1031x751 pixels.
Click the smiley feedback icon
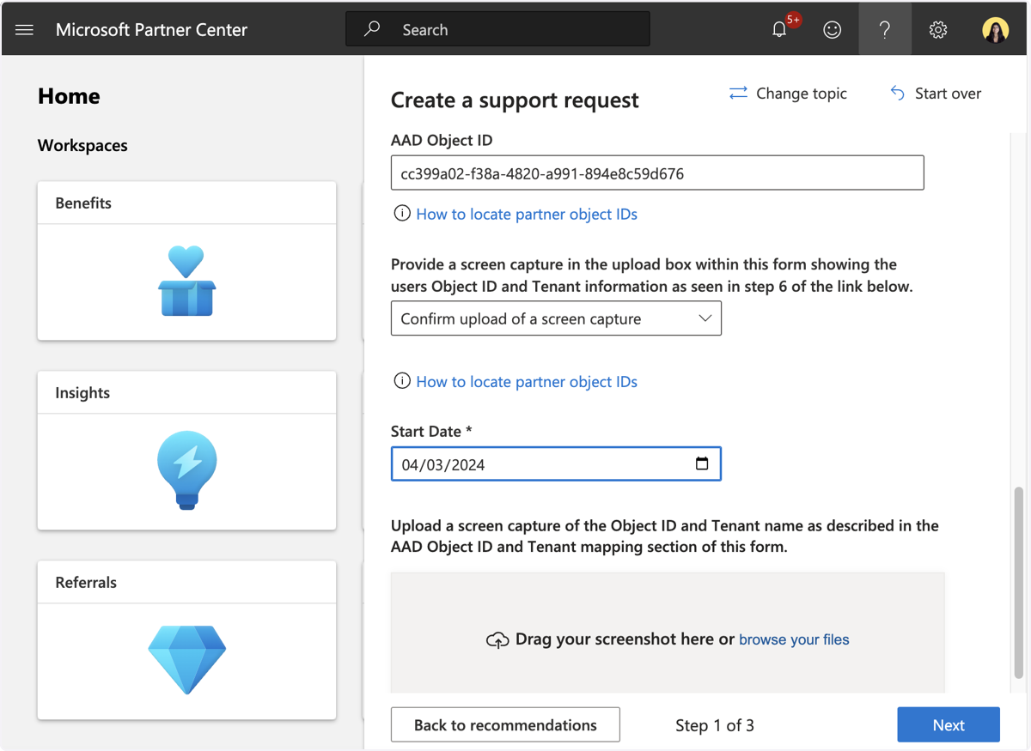coord(832,30)
